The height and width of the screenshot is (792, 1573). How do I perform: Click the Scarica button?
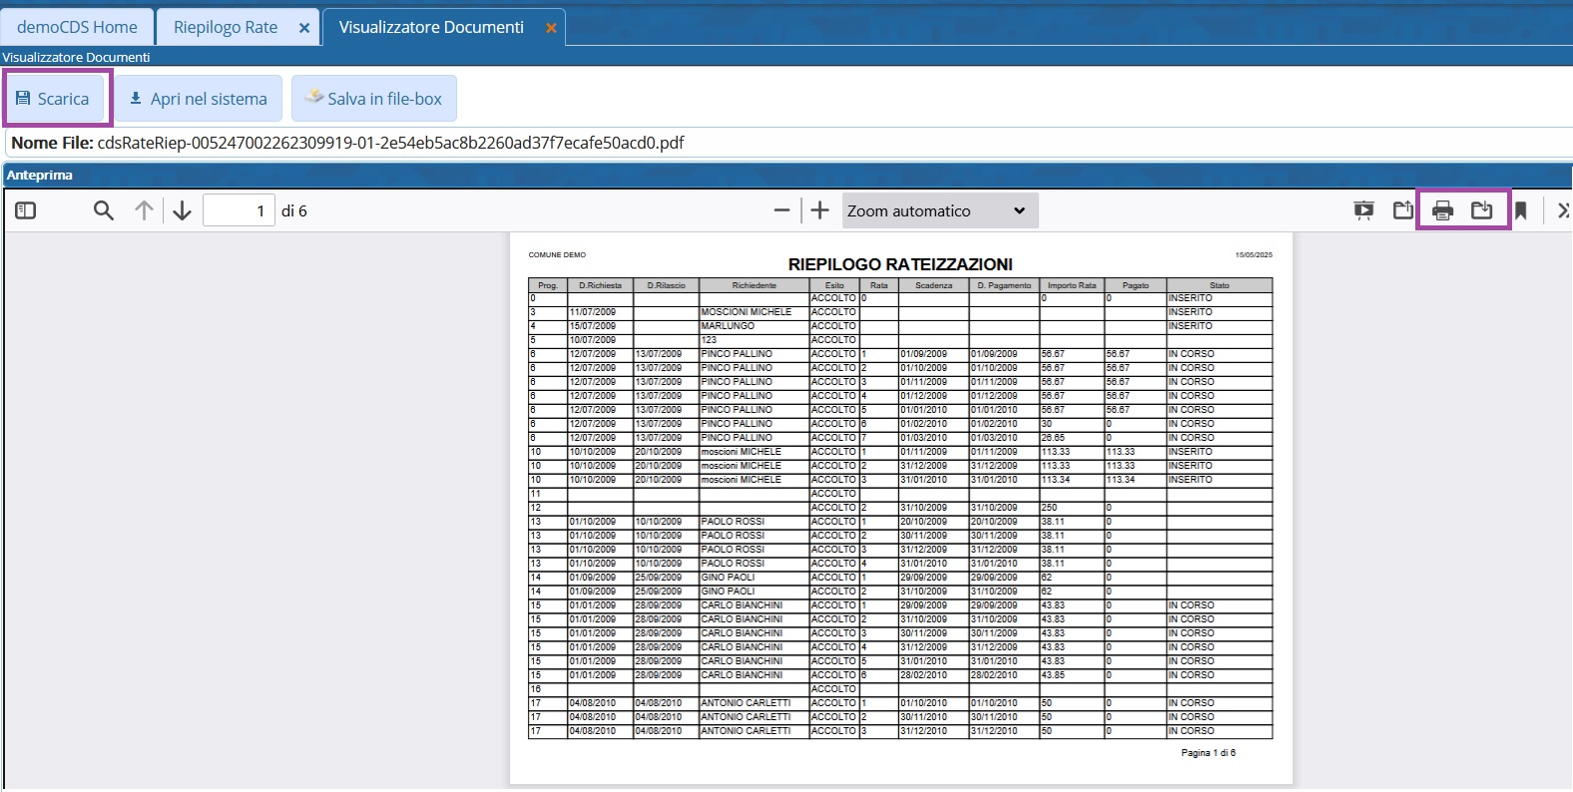(53, 99)
